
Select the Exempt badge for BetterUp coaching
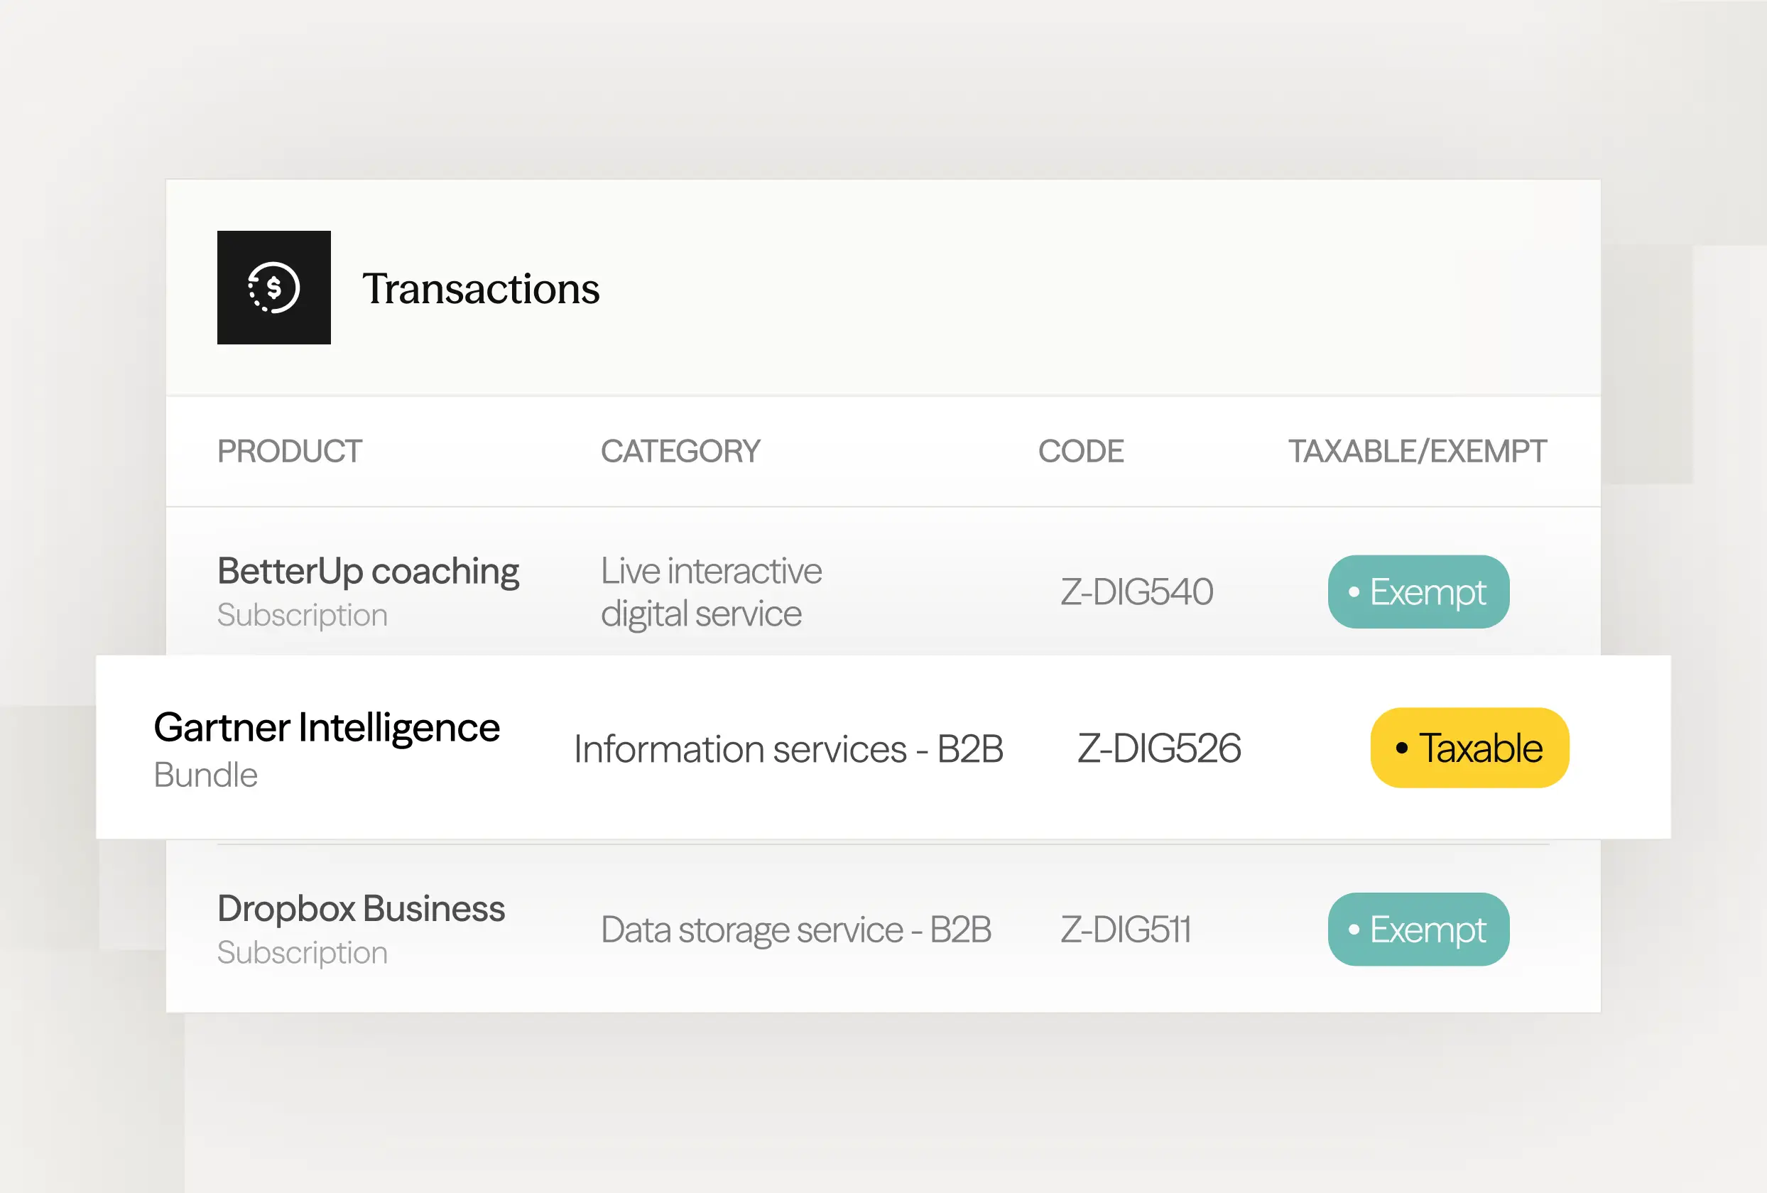pos(1418,592)
